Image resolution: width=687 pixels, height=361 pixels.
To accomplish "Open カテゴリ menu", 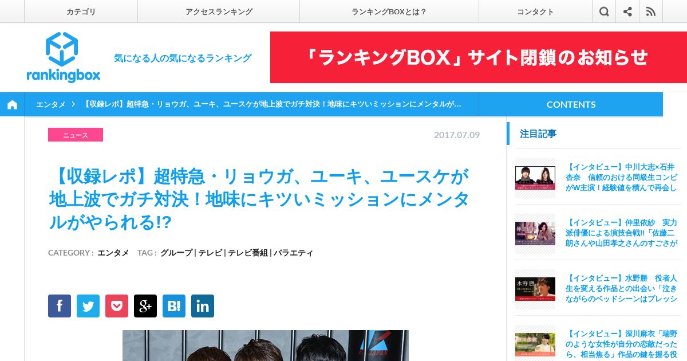I will click(x=81, y=11).
